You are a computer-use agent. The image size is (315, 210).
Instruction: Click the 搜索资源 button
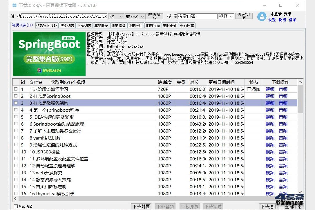pyautogui.click(x=244, y=16)
